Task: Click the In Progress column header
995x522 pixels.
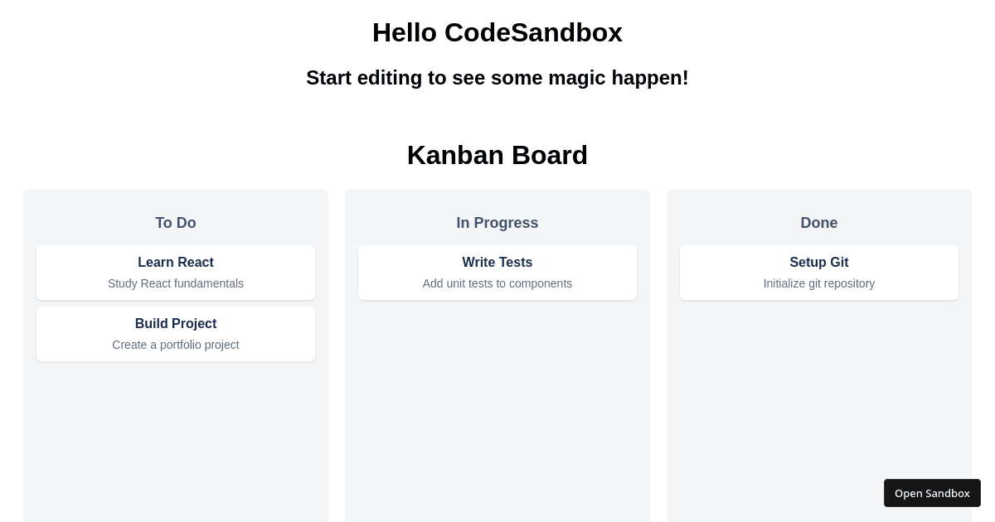Action: click(498, 223)
